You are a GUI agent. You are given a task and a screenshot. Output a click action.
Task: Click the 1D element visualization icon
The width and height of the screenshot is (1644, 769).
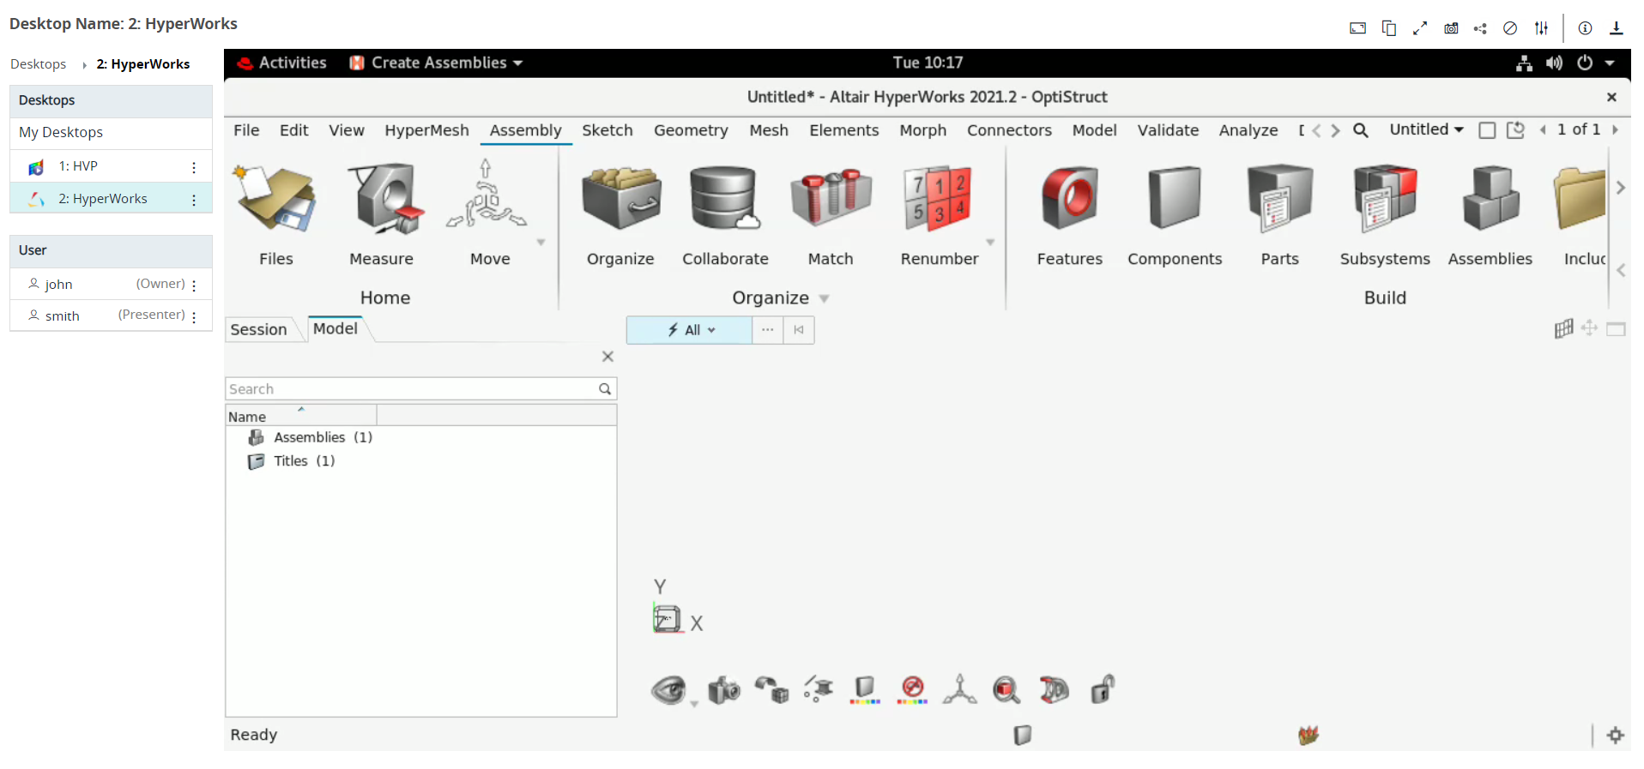819,688
